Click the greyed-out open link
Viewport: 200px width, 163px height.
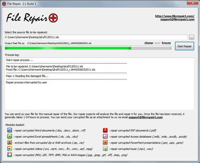pyautogui.click(x=157, y=43)
